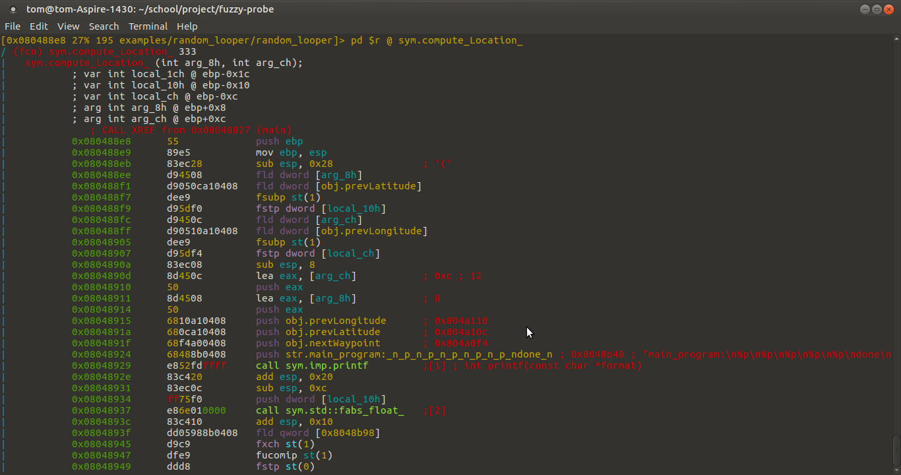Click 'var int local_ch @ ebp-0xc' line
Screen dimensions: 901x475
tap(155, 96)
